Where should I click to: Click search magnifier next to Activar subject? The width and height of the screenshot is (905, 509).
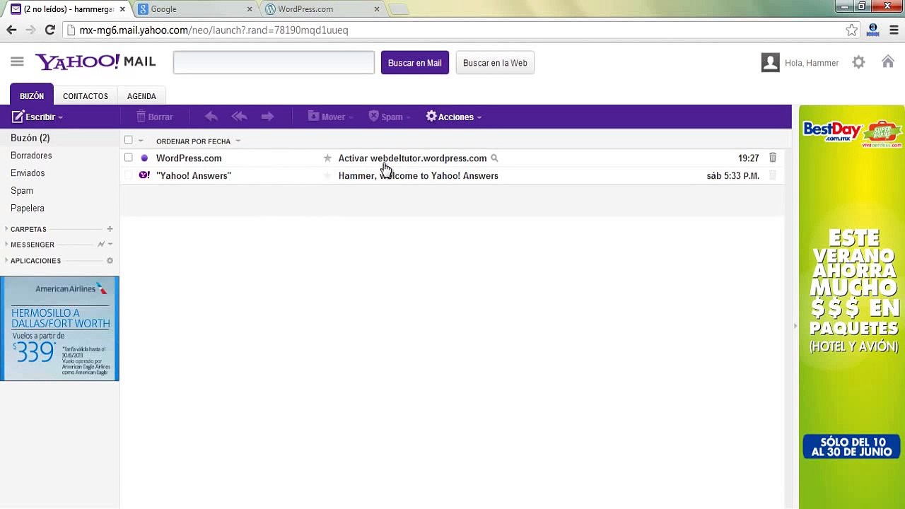[x=494, y=158]
